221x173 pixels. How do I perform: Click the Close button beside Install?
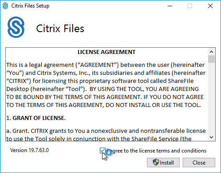pyautogui.click(x=199, y=162)
